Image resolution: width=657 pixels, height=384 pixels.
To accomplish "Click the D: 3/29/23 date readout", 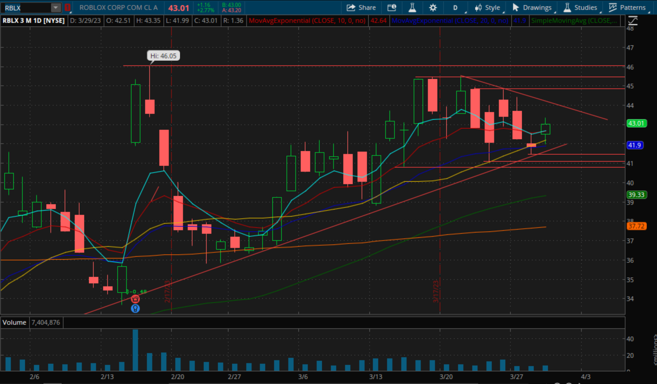I will point(86,20).
